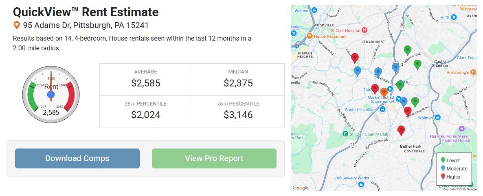Click the St Clair Hospital map marker
This screenshot has height=196, width=483.
[x=365, y=30]
